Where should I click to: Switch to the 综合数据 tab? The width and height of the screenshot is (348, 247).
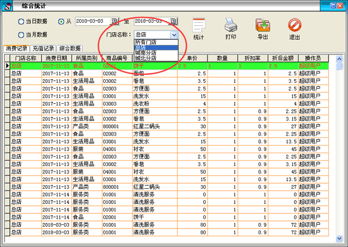(70, 48)
